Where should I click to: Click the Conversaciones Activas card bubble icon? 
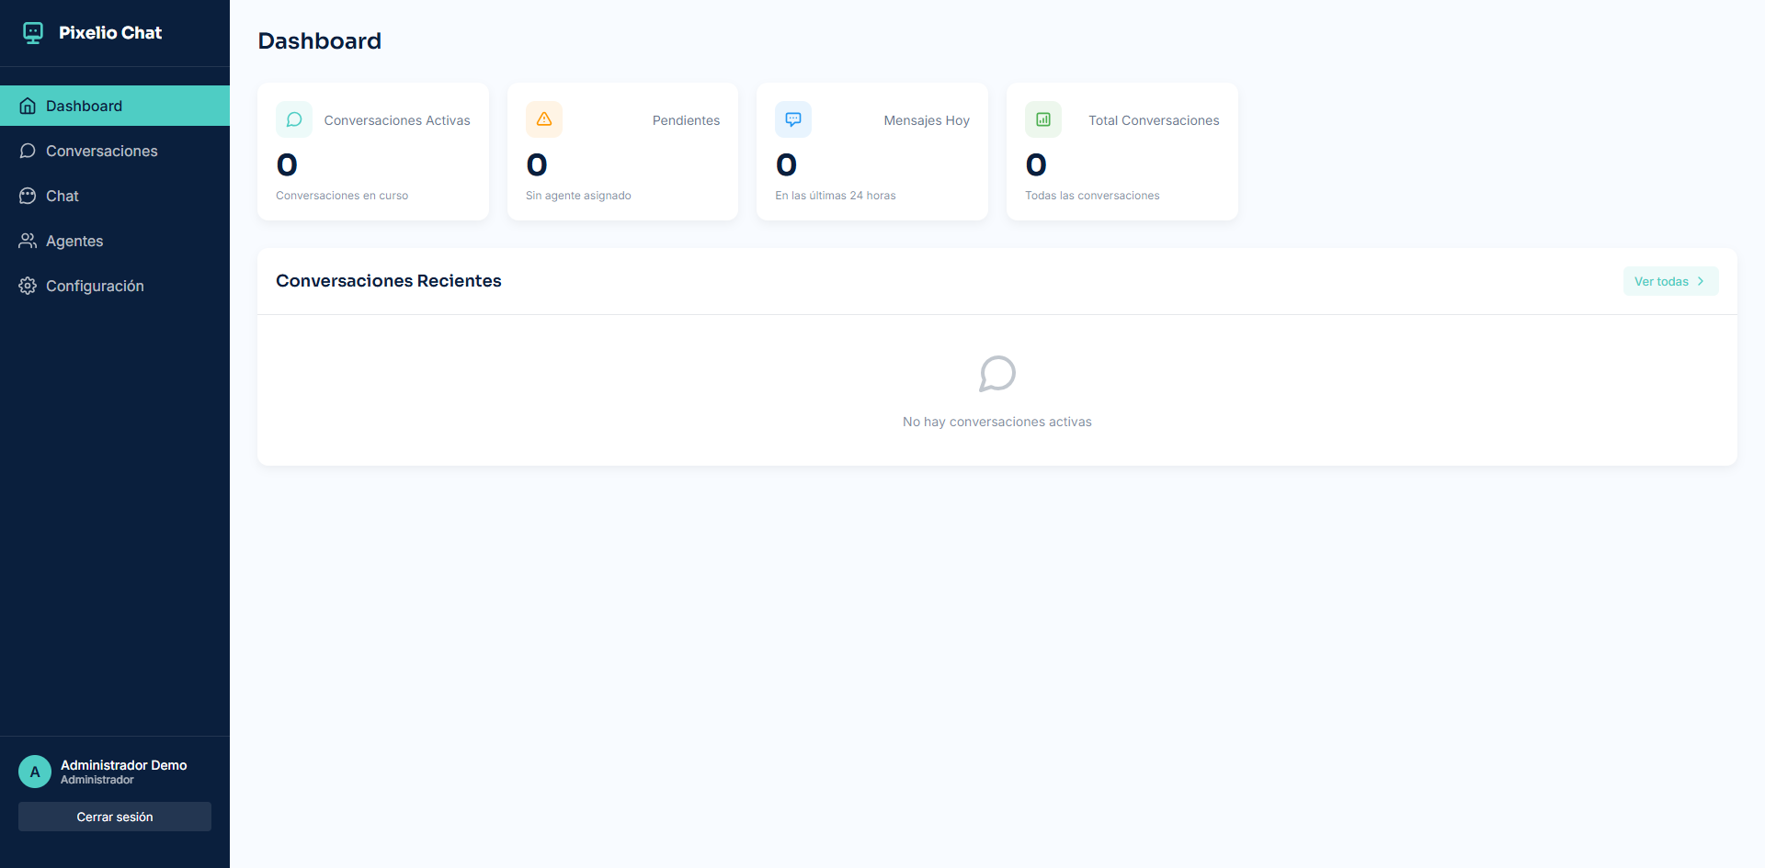[x=294, y=119]
